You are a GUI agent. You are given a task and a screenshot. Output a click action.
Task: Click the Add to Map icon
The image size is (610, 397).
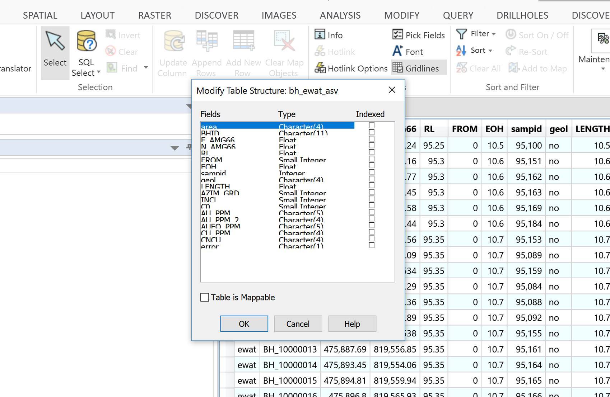tap(514, 68)
